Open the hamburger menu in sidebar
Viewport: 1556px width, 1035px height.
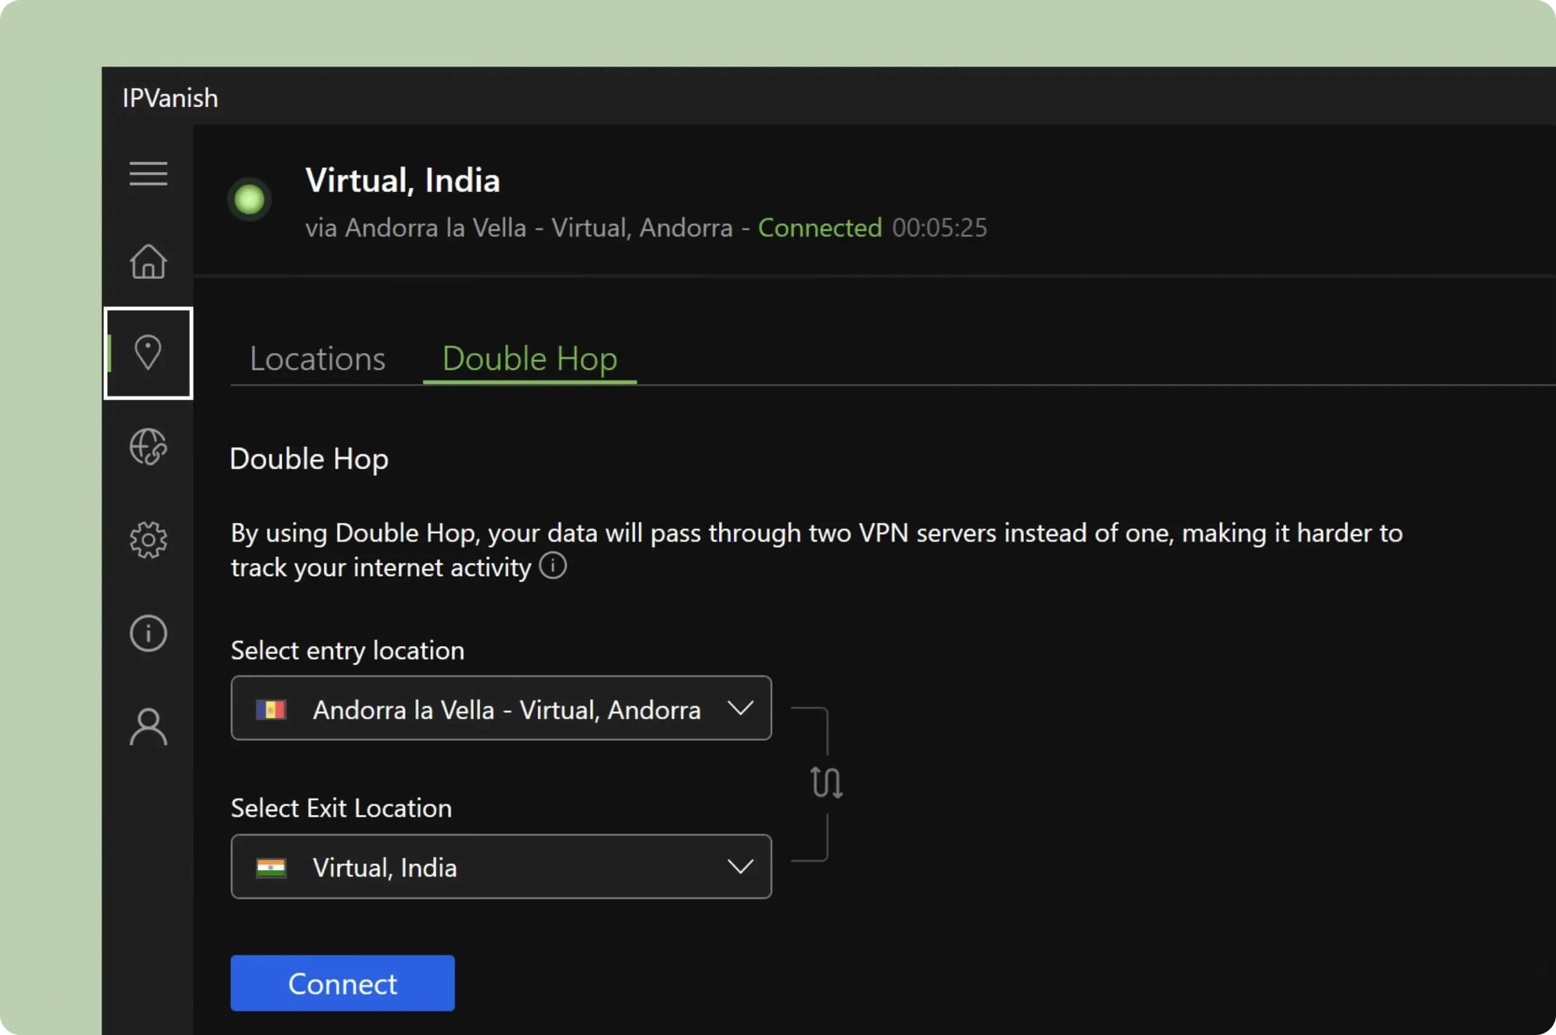[148, 174]
